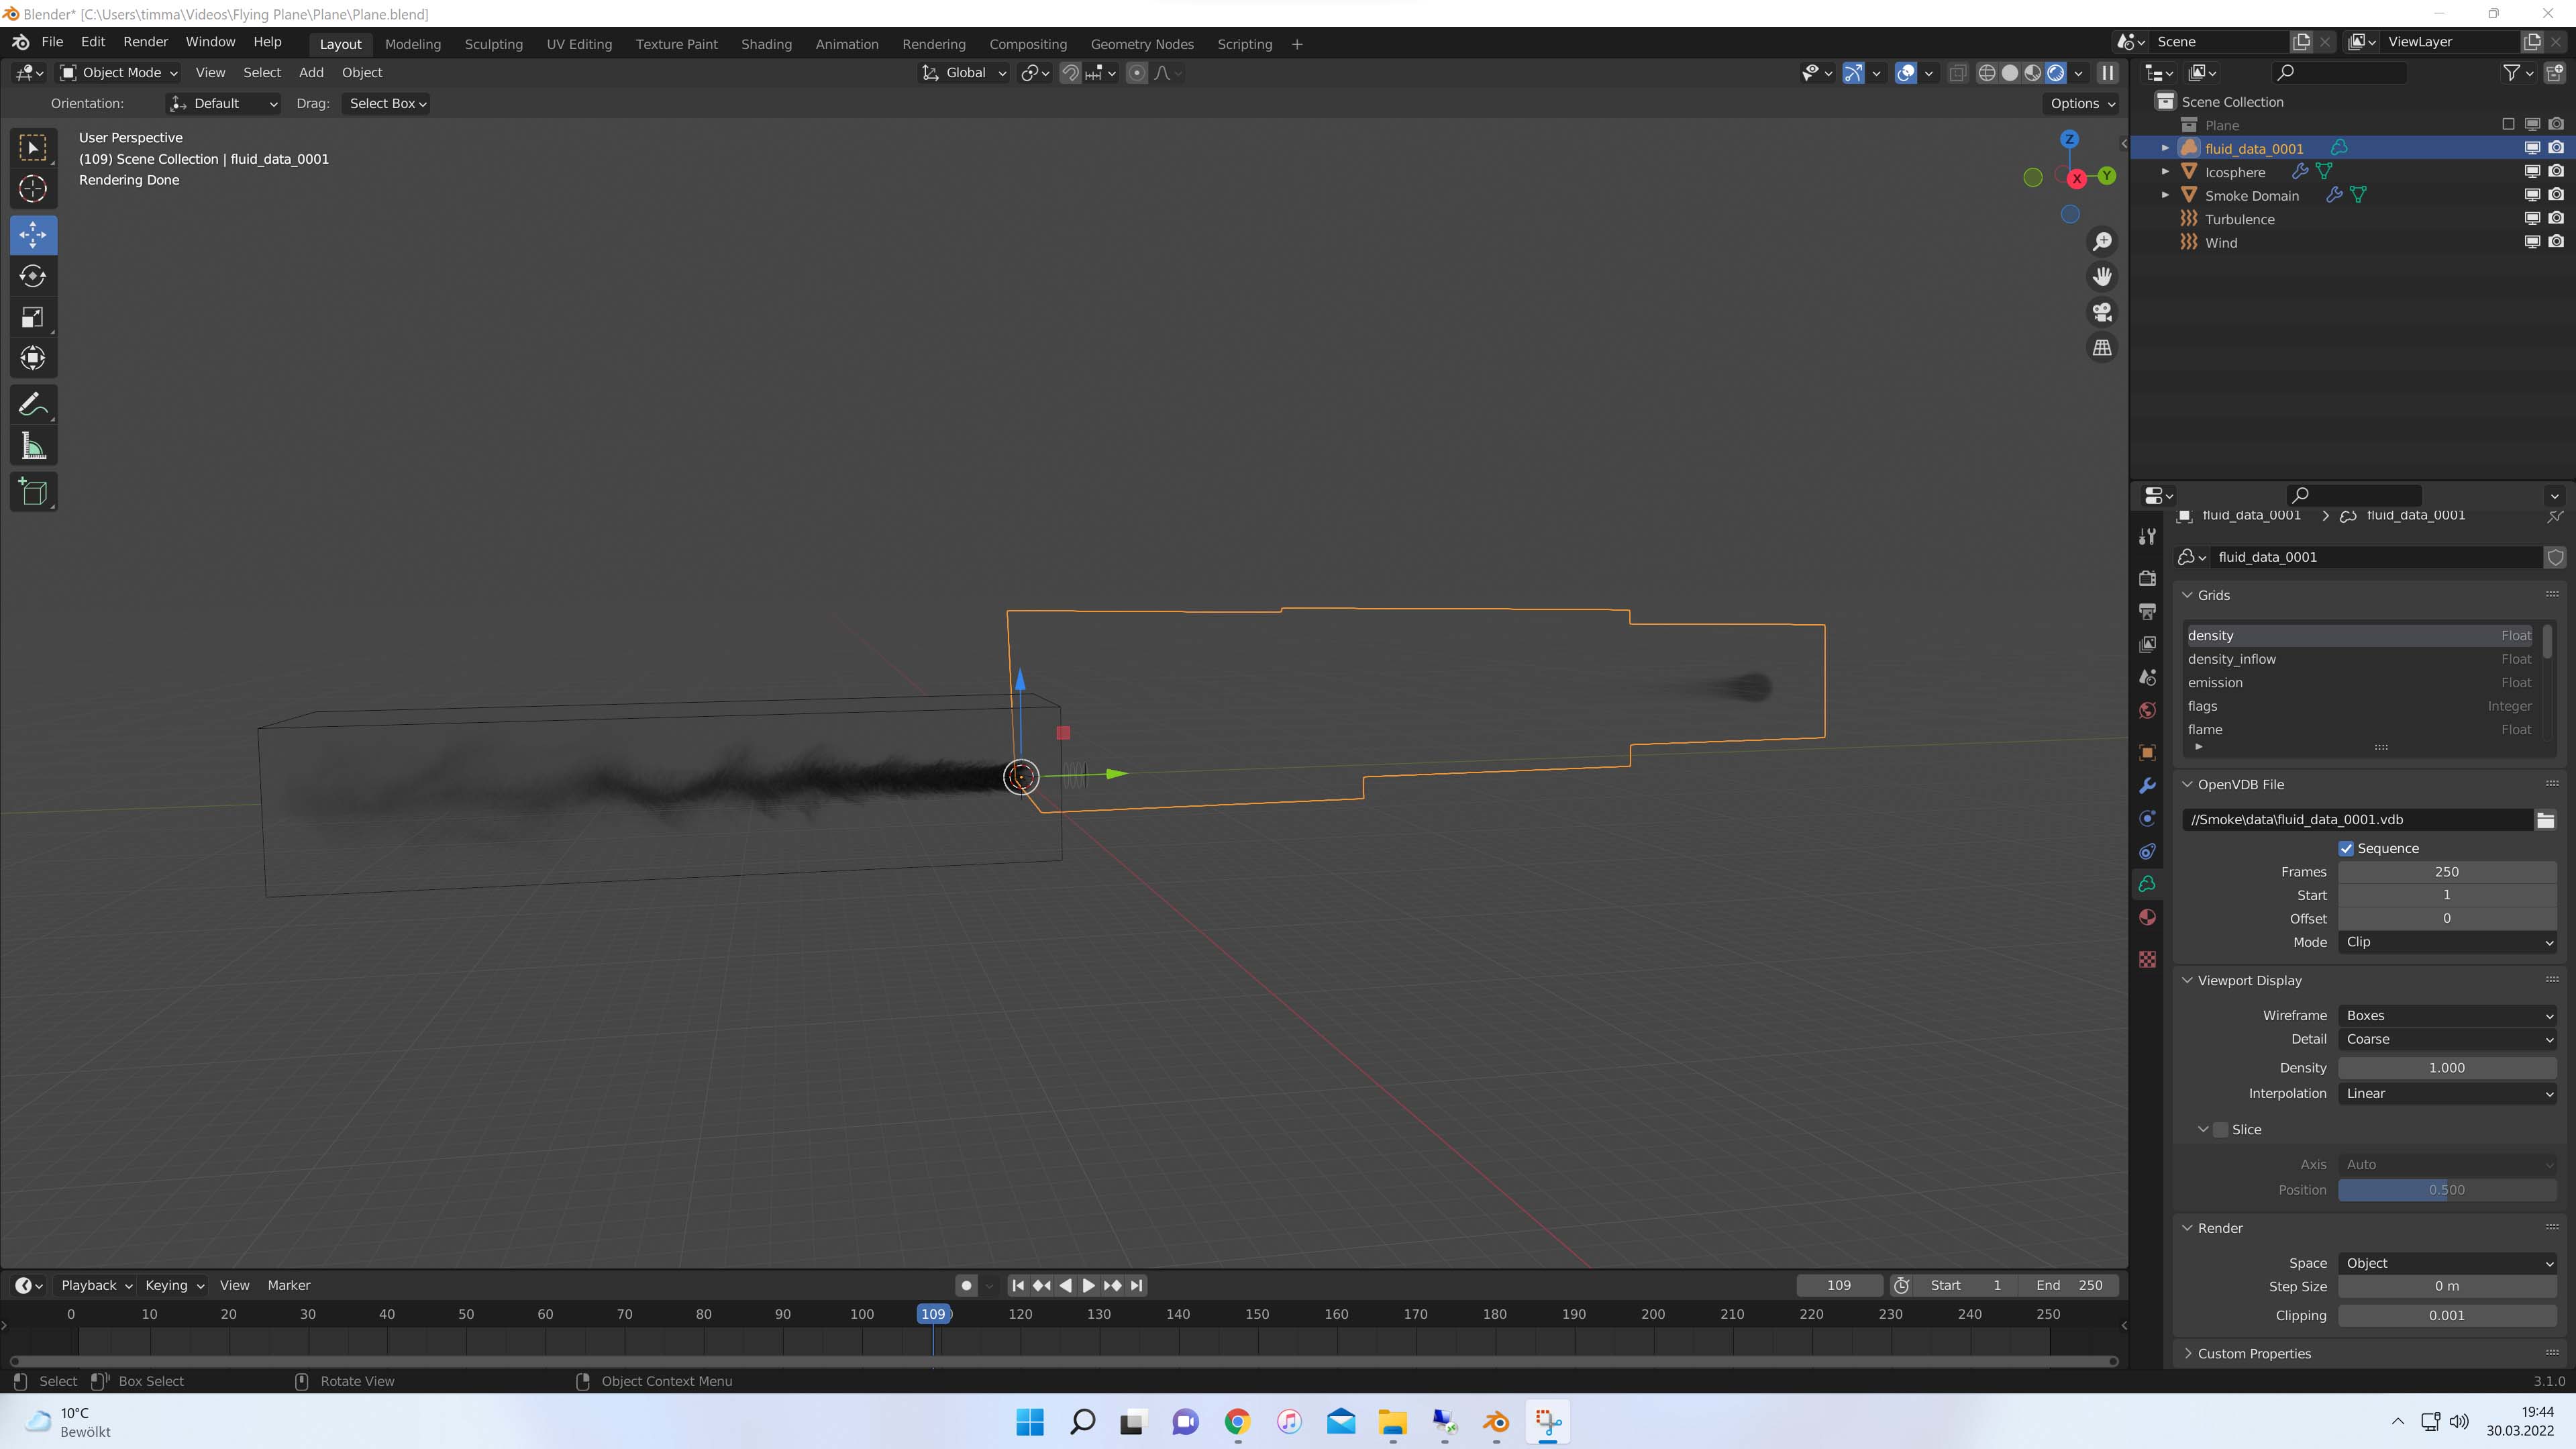The image size is (2576, 1449).
Task: Open World properties tab
Action: pos(2147,710)
